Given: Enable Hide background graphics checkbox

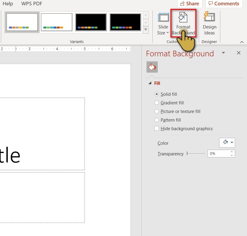Looking at the screenshot, I should [x=157, y=129].
